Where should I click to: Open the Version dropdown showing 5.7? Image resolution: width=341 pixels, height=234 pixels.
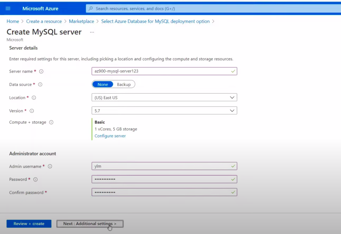[x=164, y=111]
